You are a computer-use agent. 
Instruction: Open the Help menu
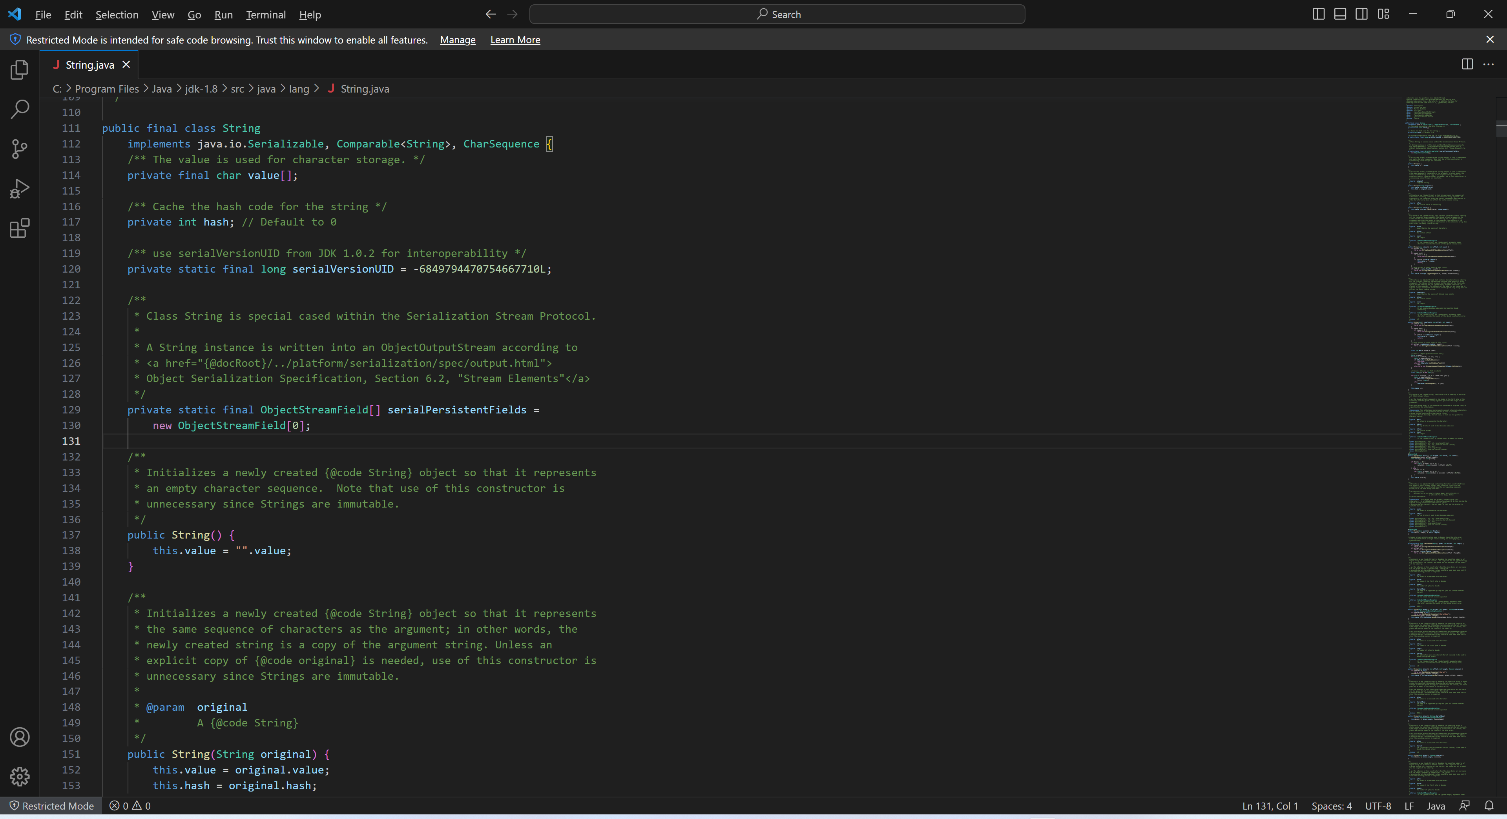[310, 15]
